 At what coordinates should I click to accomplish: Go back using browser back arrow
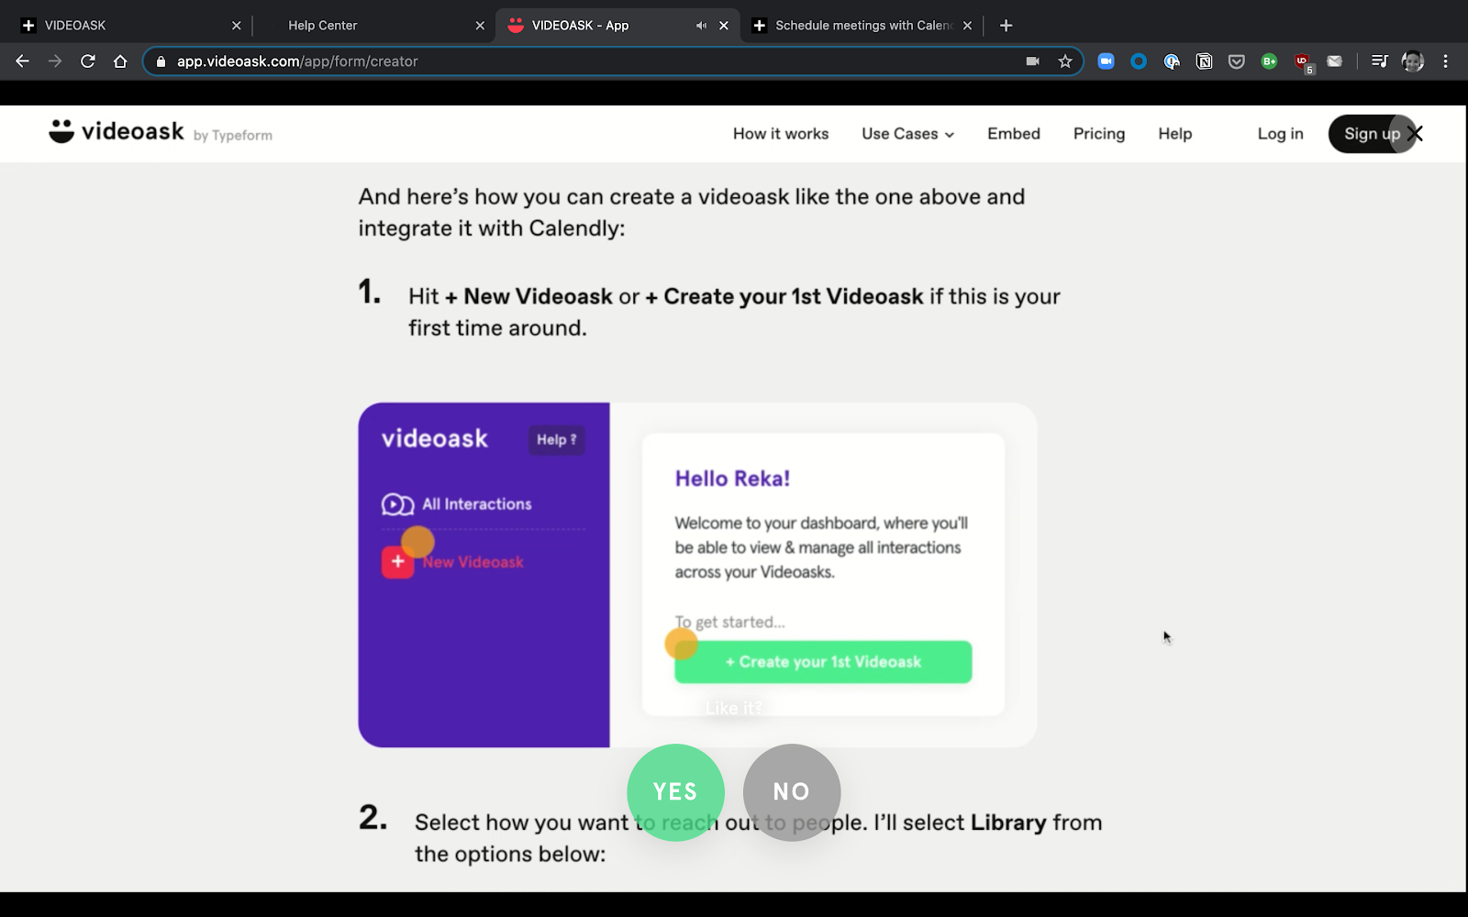pos(22,61)
